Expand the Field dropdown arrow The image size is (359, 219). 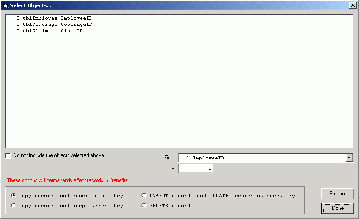pyautogui.click(x=349, y=158)
